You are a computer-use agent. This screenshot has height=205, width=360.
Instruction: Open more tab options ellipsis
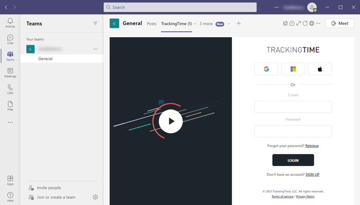point(318,24)
